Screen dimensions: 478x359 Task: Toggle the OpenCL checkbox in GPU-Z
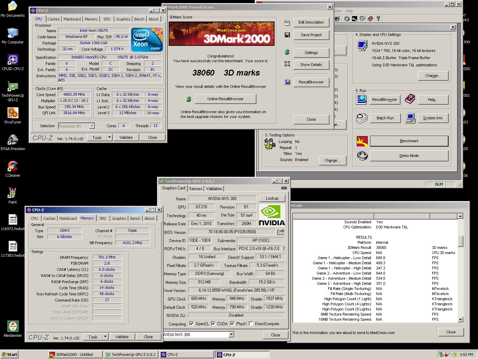192,323
